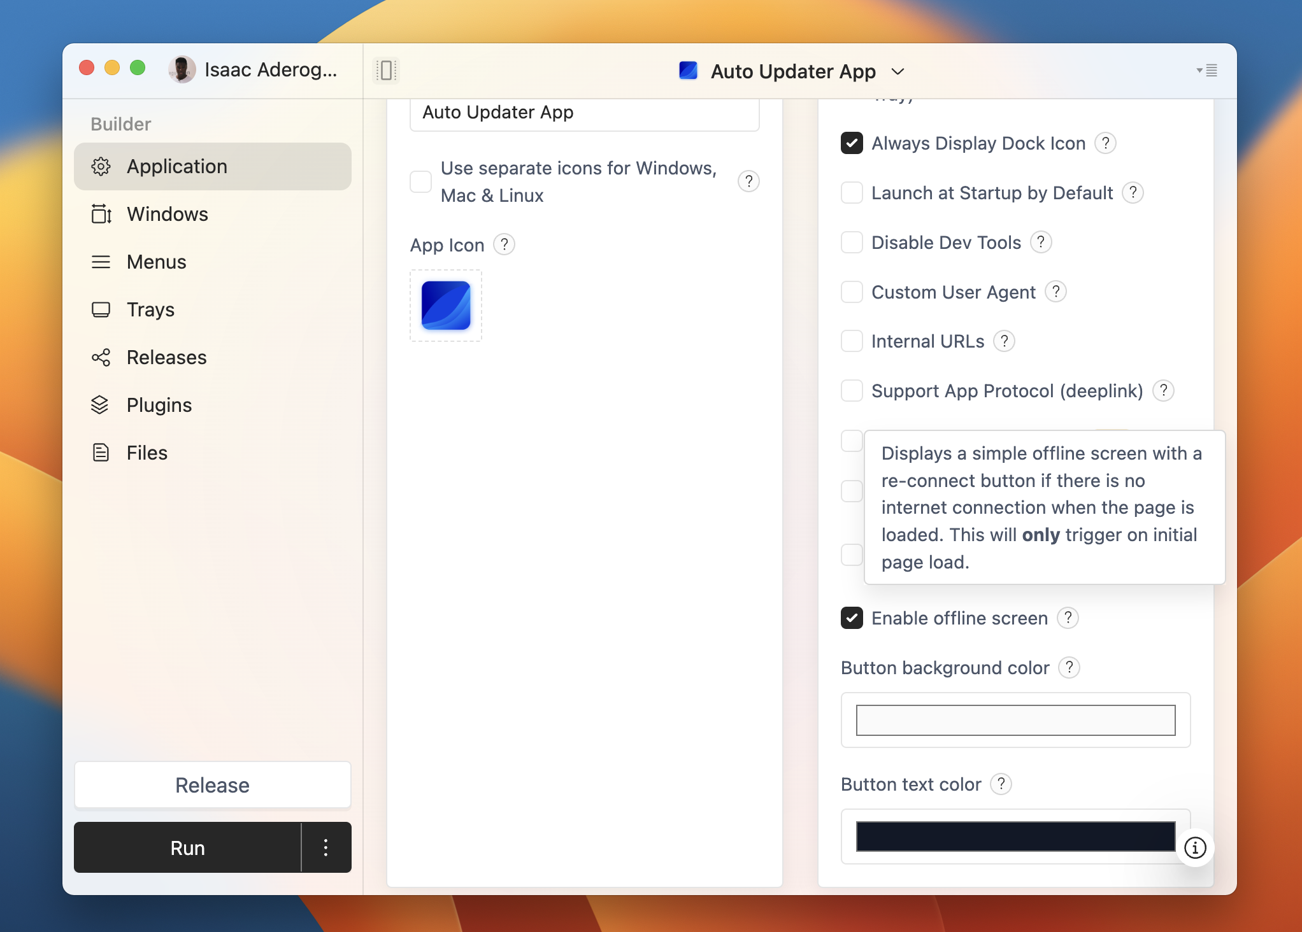Image resolution: width=1302 pixels, height=932 pixels.
Task: Open the Windows builder section
Action: click(x=167, y=214)
